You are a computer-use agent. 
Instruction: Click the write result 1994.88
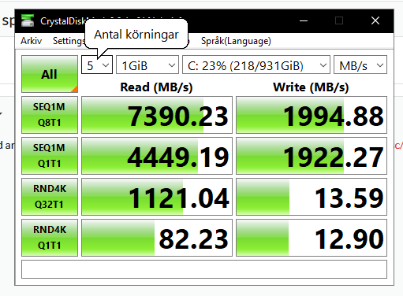click(x=312, y=115)
